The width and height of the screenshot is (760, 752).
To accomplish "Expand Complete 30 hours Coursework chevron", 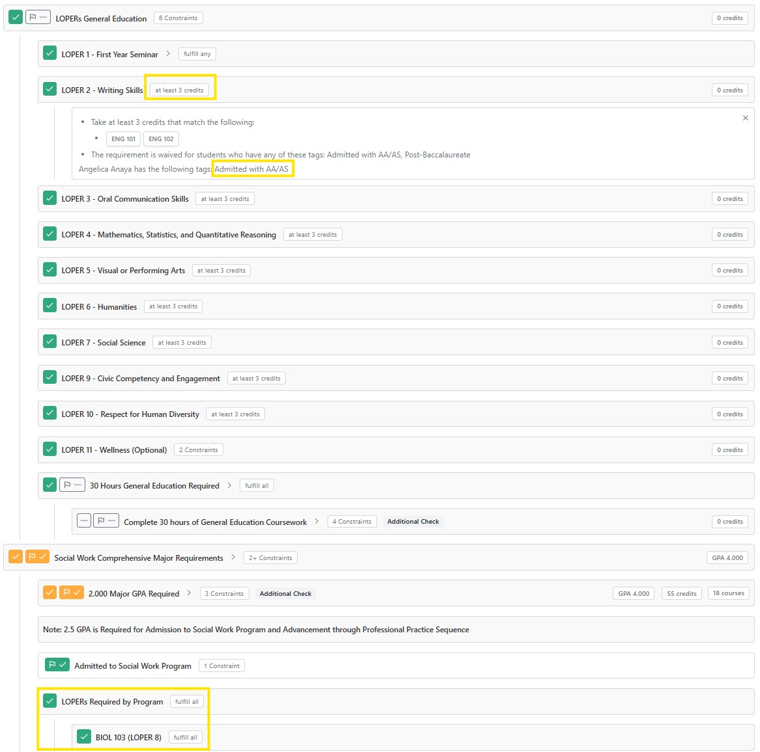I will click(x=317, y=522).
